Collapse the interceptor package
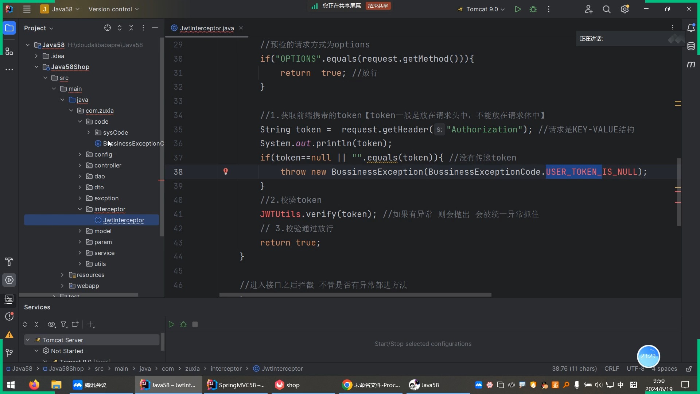Image resolution: width=700 pixels, height=394 pixels. 79,209
